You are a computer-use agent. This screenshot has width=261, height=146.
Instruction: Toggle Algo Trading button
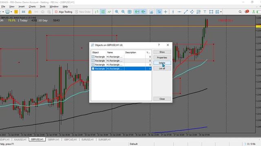[64, 12]
